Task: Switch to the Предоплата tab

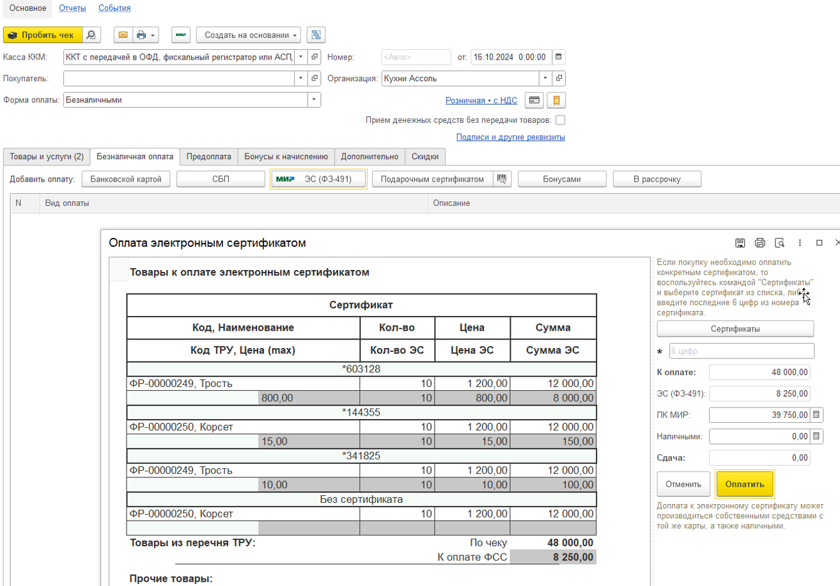Action: 208,156
